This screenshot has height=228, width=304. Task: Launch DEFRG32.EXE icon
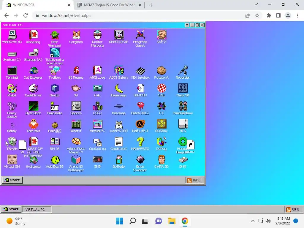[x=119, y=35]
